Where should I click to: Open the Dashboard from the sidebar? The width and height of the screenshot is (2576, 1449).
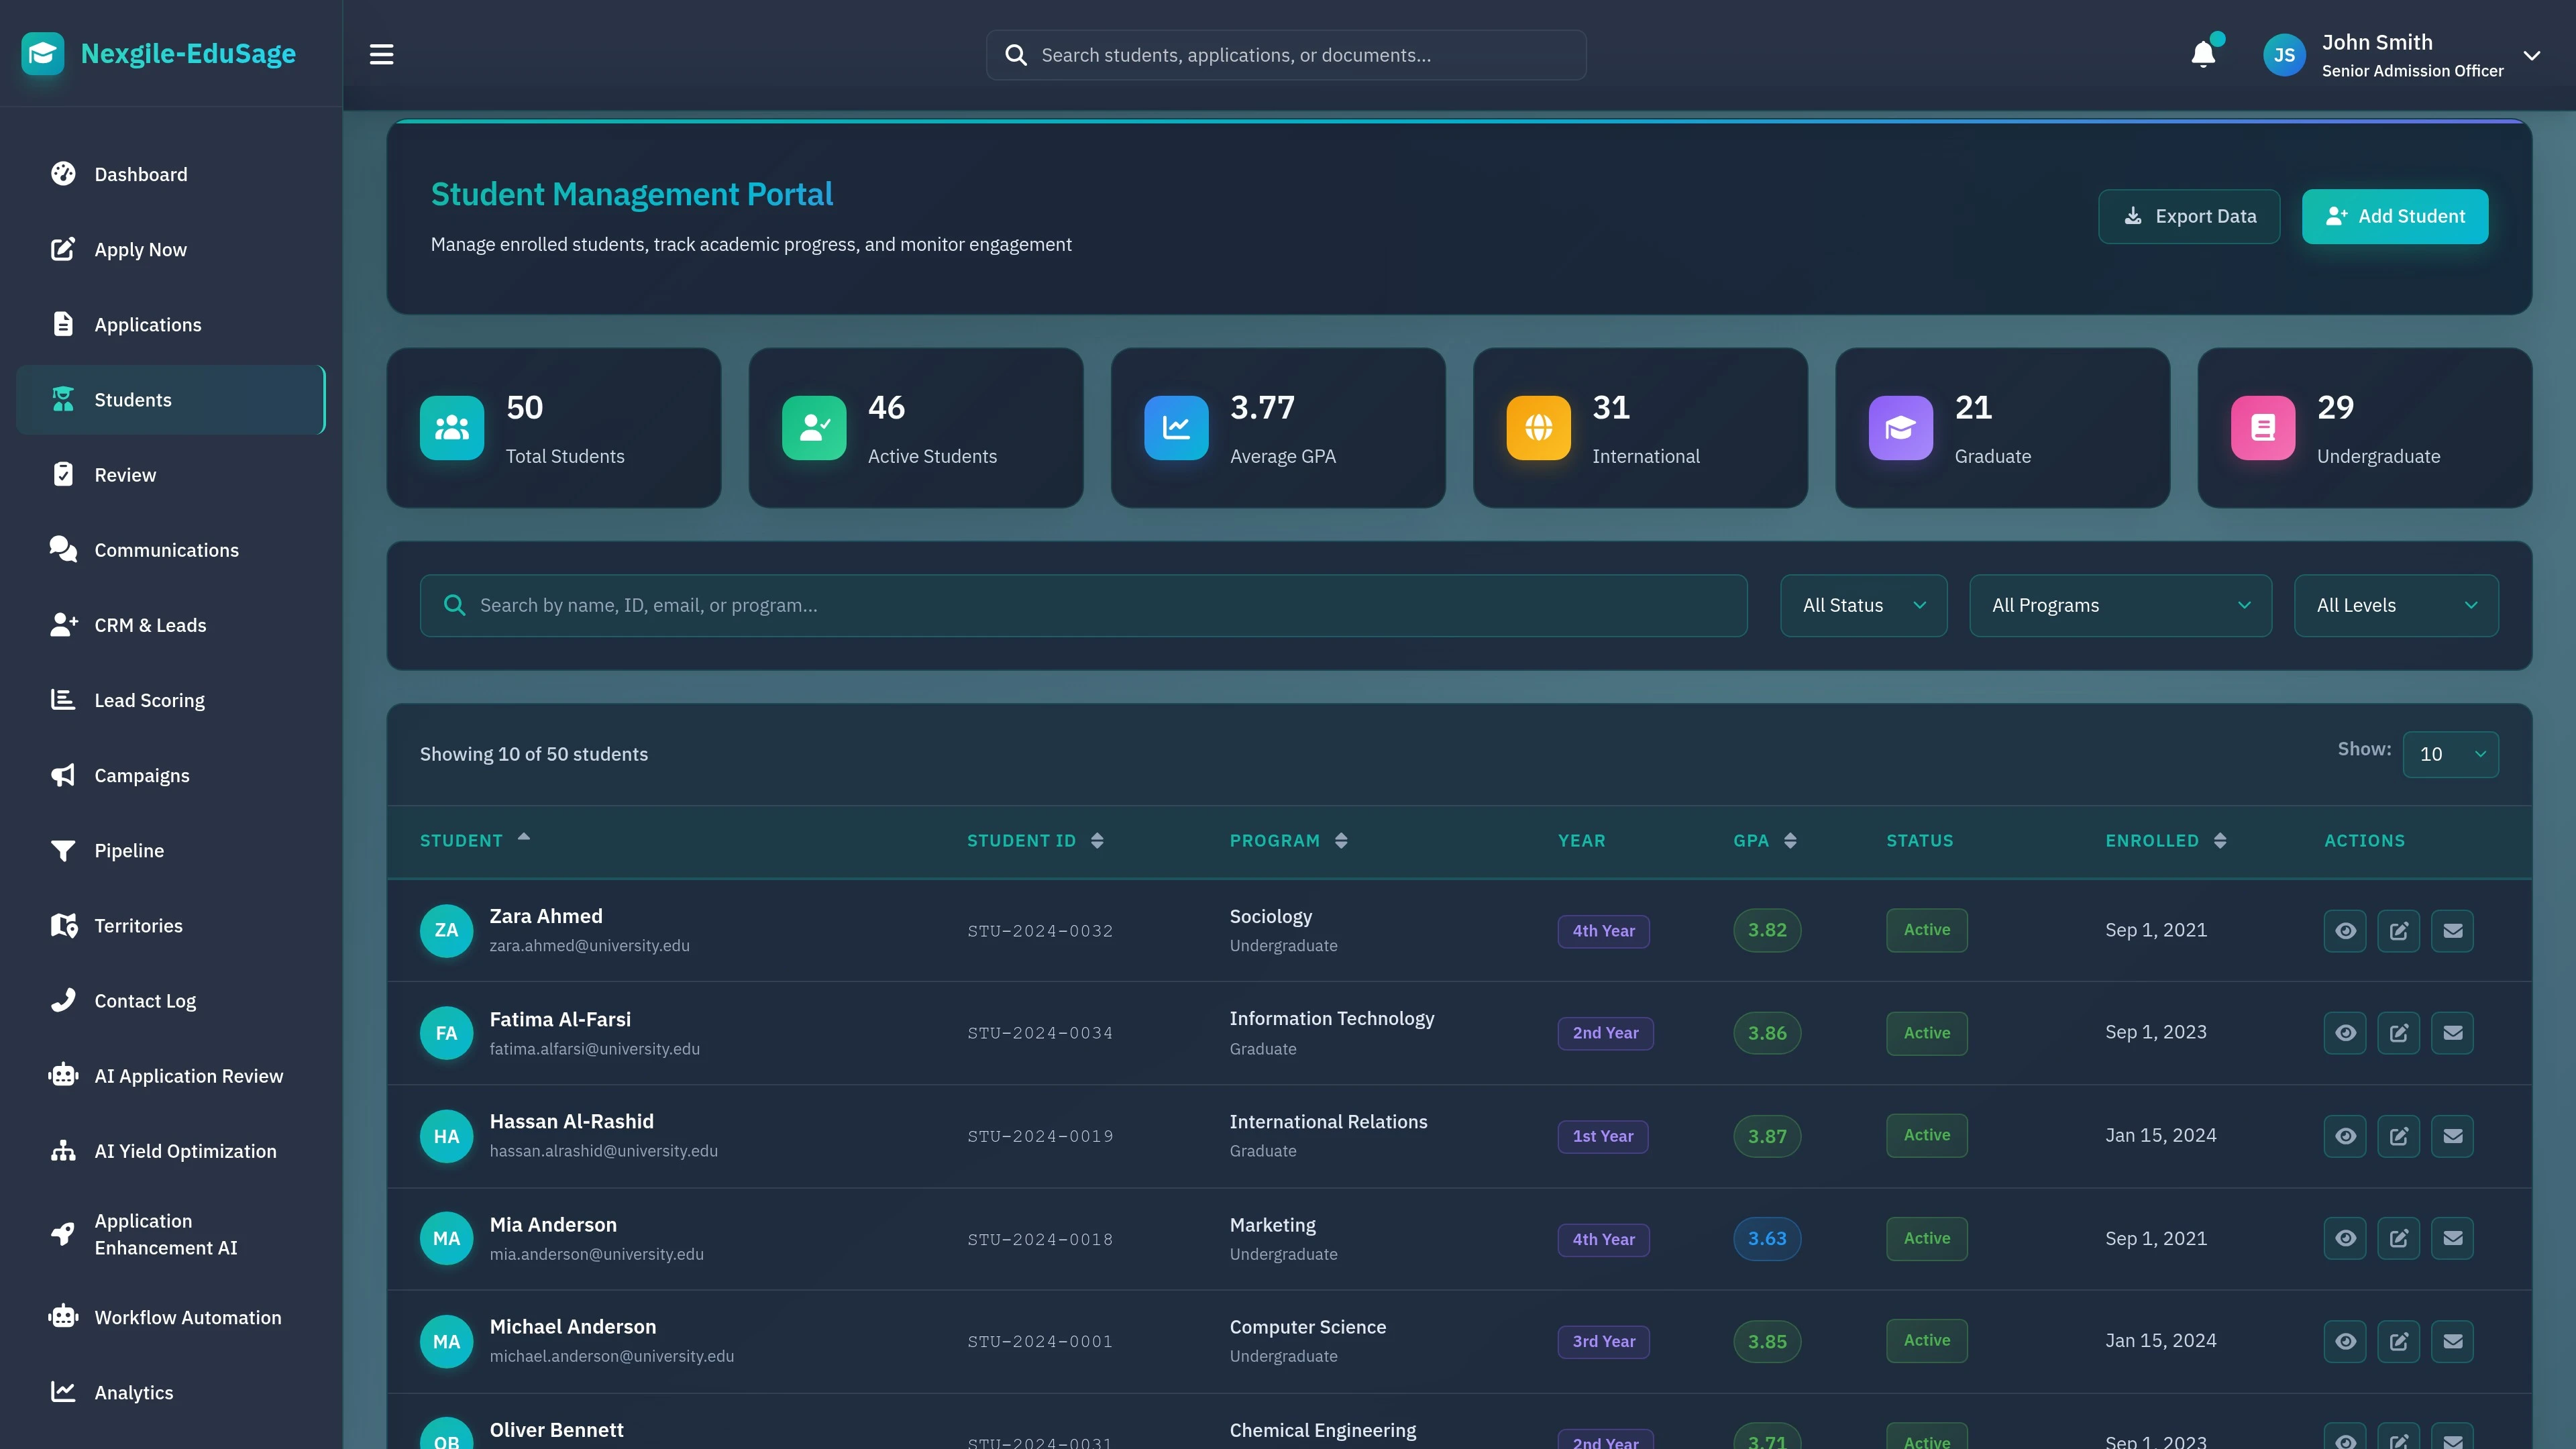[140, 174]
